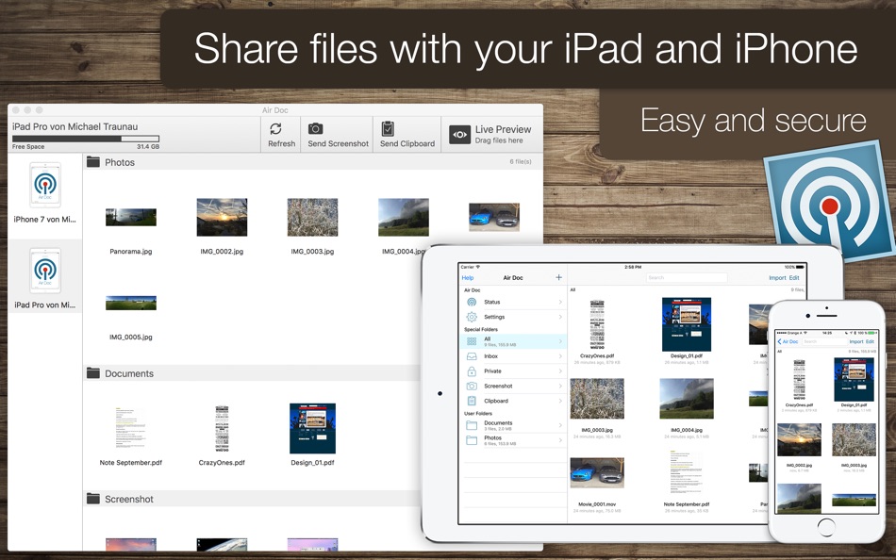Tap the back chevron Air Doc on iPhone
Screen dimensions: 896x560
point(788,341)
